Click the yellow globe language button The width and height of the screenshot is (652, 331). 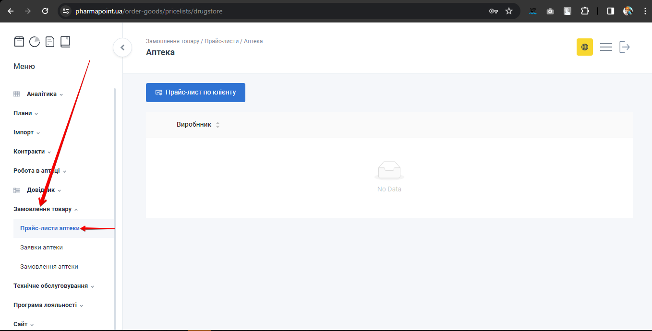584,47
